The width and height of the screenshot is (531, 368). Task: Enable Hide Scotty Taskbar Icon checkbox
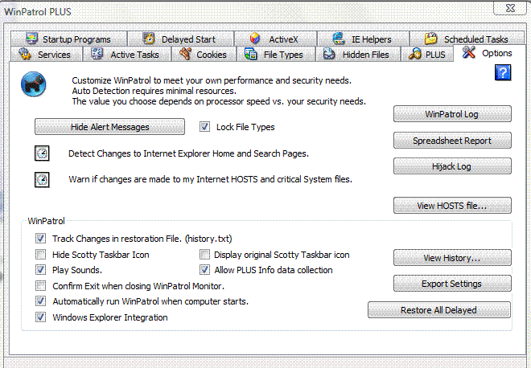41,255
